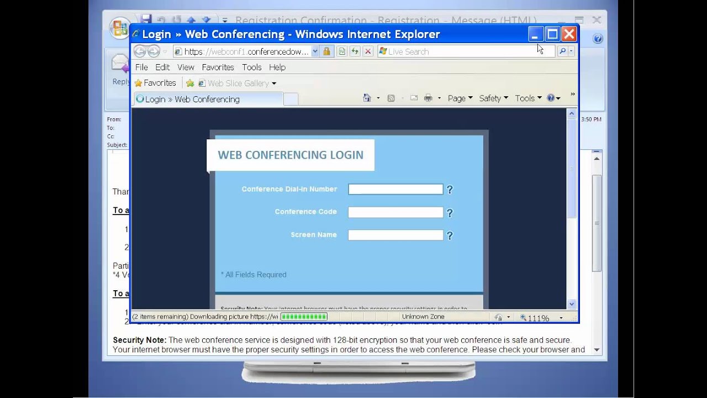Open search provider options dropdown
This screenshot has height=398, width=707.
coord(571,51)
